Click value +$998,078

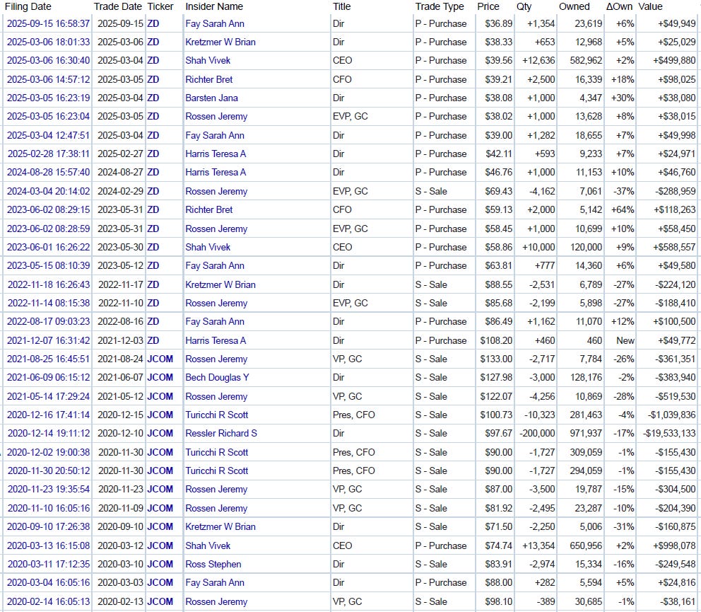674,545
